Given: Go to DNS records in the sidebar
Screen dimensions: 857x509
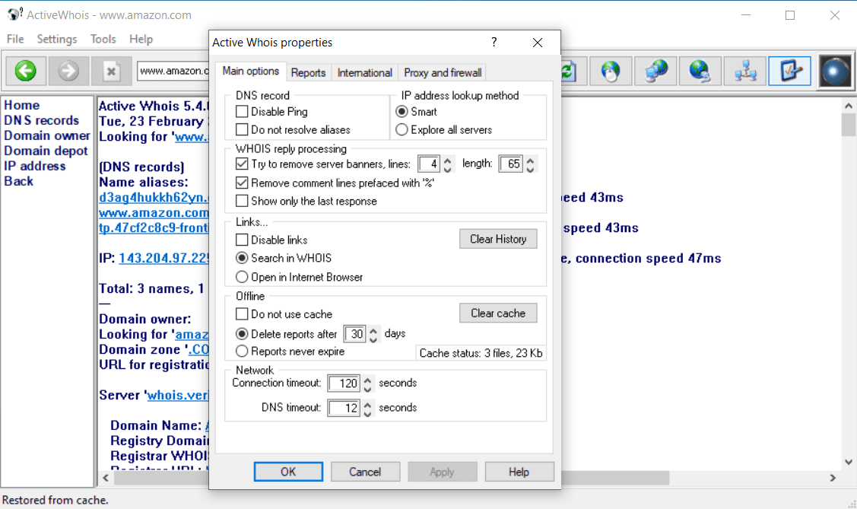Looking at the screenshot, I should 42,120.
